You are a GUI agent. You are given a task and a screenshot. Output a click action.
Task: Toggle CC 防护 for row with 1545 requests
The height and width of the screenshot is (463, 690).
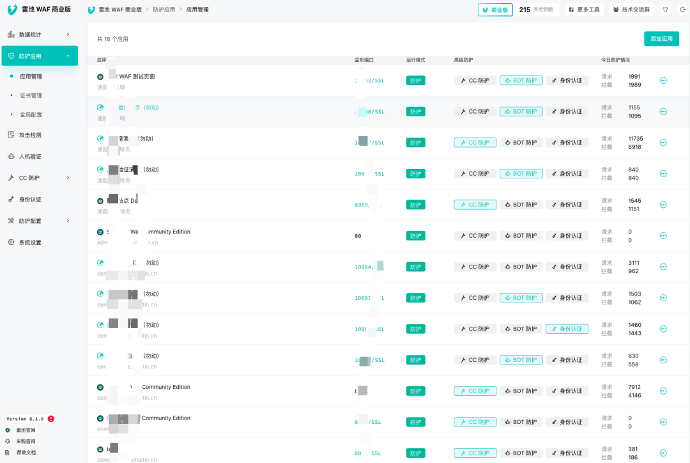pyautogui.click(x=475, y=205)
